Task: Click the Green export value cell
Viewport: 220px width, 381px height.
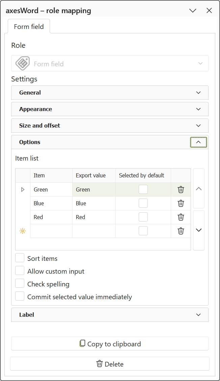Action: tap(94, 189)
